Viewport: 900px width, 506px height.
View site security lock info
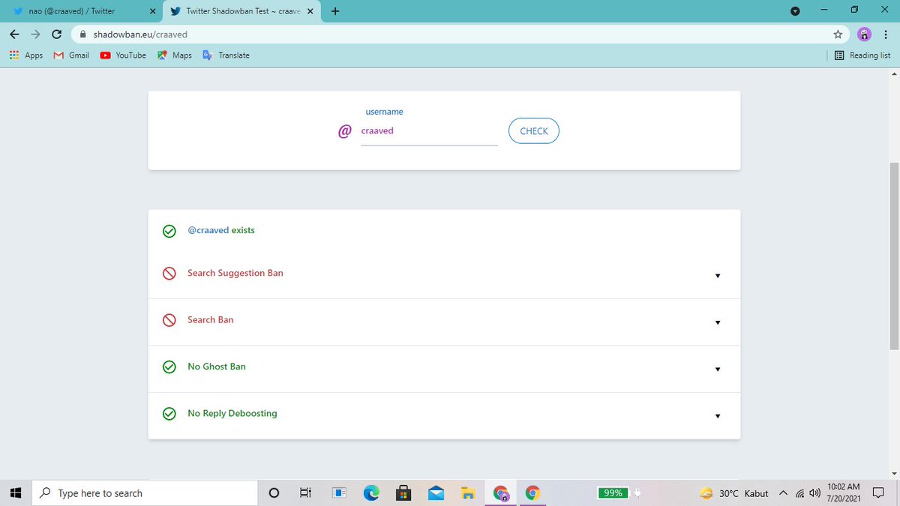click(x=84, y=34)
